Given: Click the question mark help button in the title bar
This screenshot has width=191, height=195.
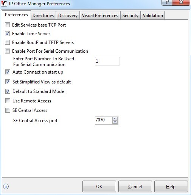Looking at the screenshot, I should [x=167, y=2].
